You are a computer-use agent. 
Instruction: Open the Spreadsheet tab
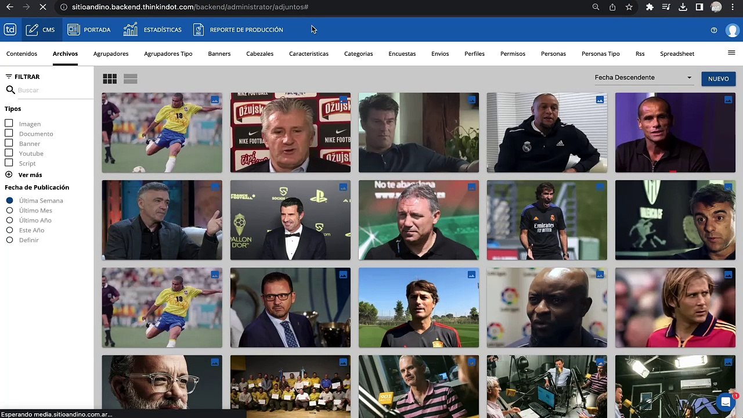pyautogui.click(x=677, y=53)
